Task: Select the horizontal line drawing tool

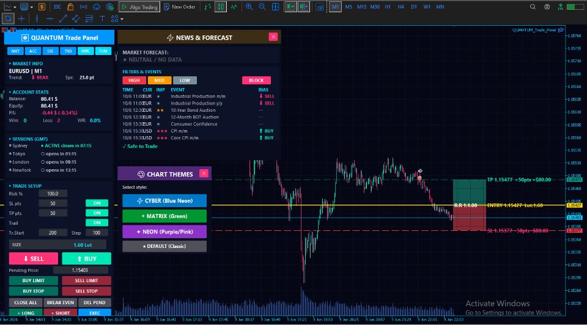Action: point(50,18)
